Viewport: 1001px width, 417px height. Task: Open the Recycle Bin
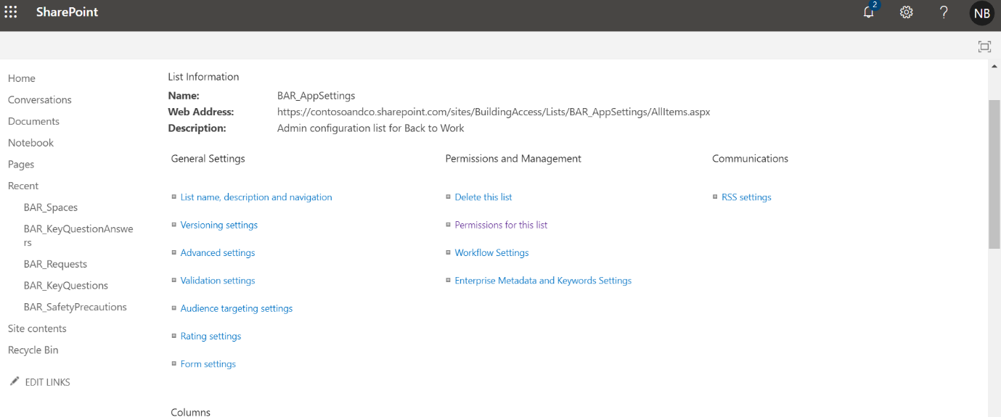coord(33,350)
